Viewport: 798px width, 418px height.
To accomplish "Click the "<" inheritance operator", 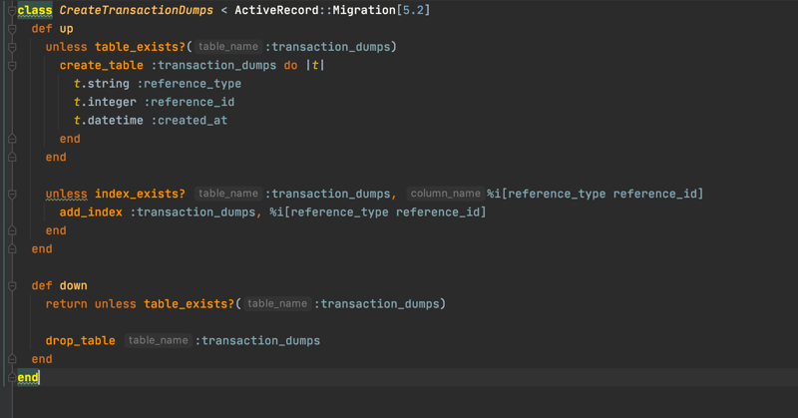I will pos(223,10).
